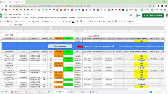
Task: Add a new sheet with plus
Action: pyautogui.click(x=3, y=92)
